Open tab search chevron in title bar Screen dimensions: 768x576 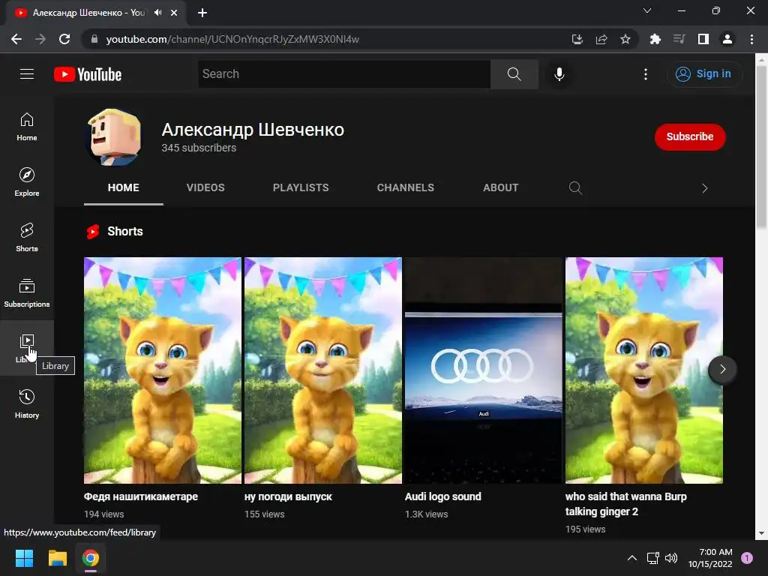pyautogui.click(x=647, y=10)
